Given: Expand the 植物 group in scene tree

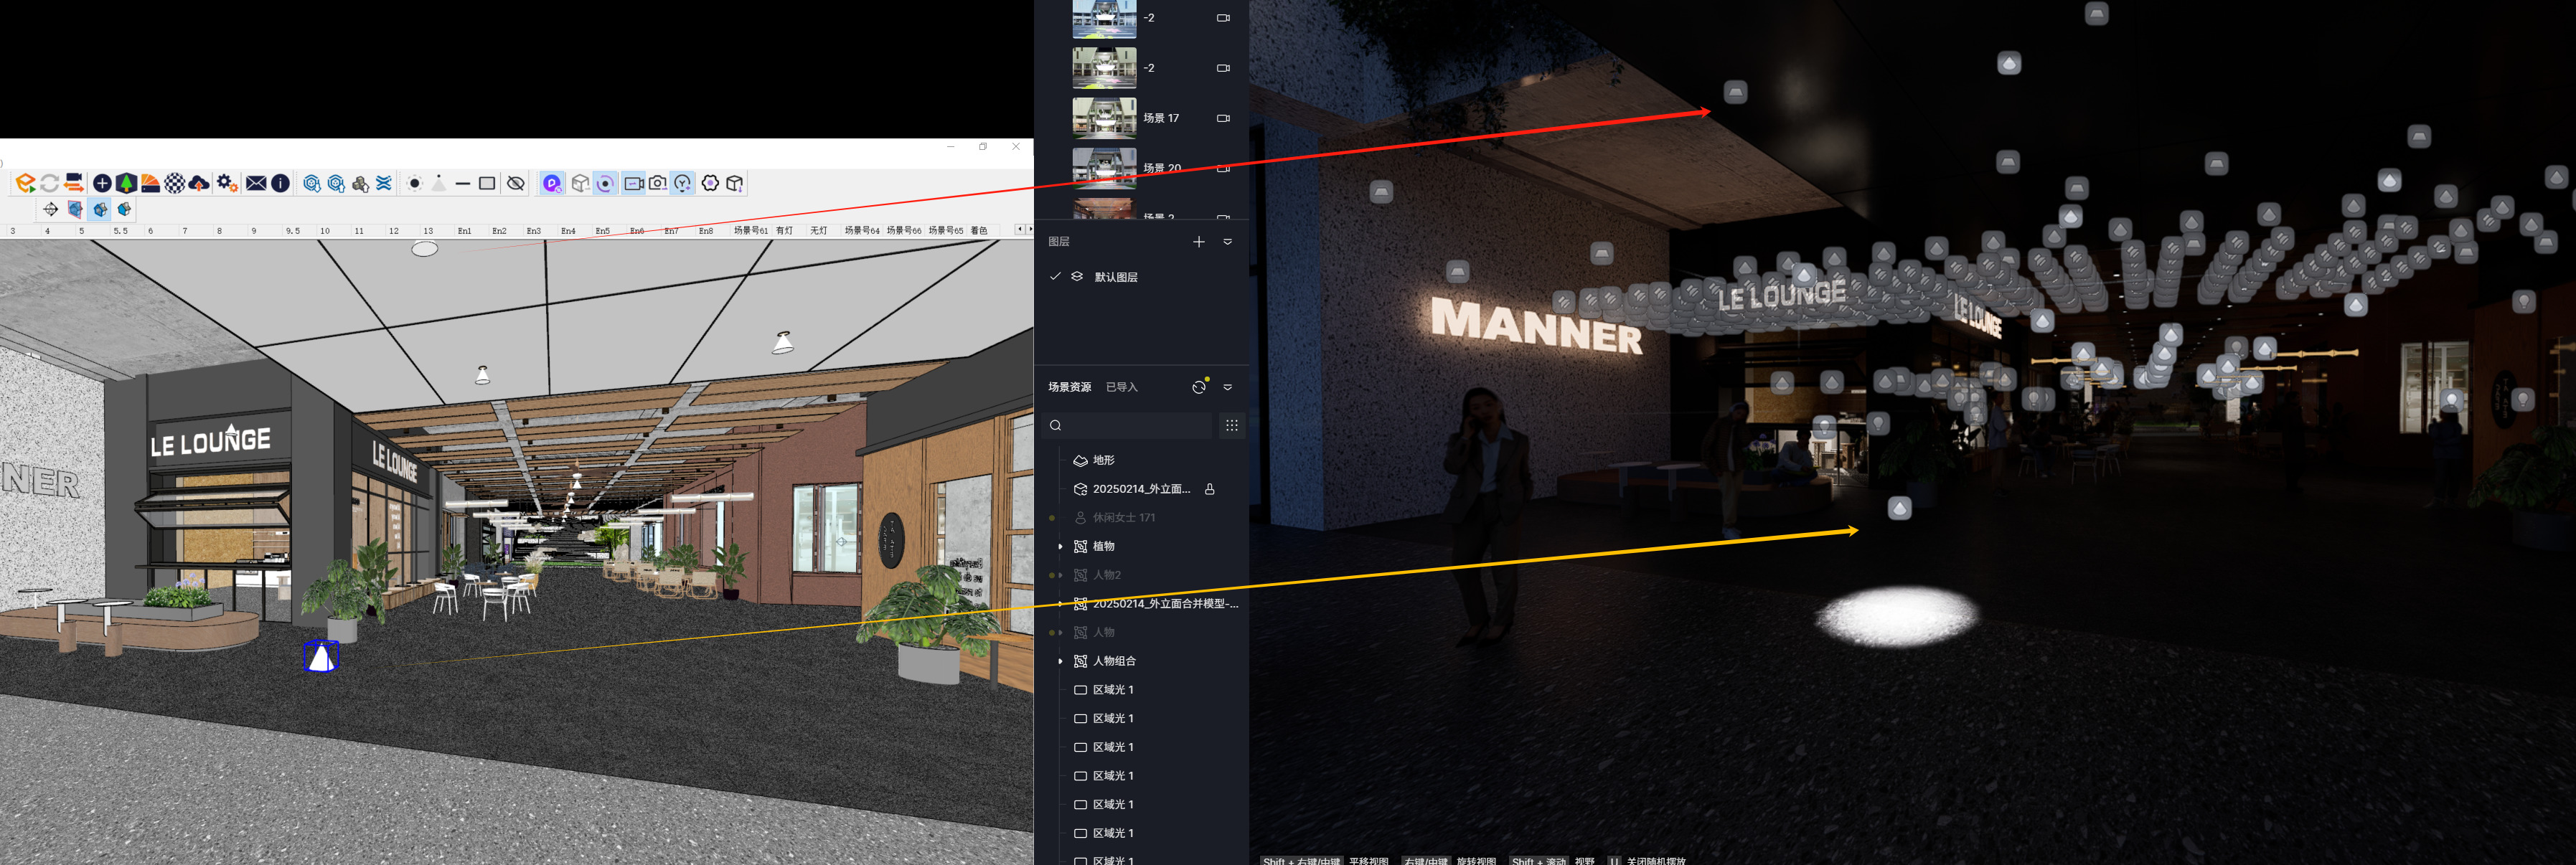Looking at the screenshot, I should click(x=1060, y=546).
